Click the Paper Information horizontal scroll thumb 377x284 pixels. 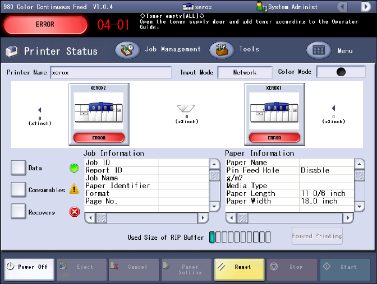(x=242, y=218)
